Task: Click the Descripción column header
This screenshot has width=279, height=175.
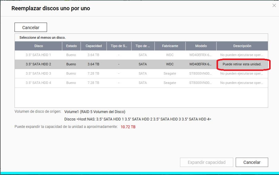Action: pyautogui.click(x=242, y=46)
